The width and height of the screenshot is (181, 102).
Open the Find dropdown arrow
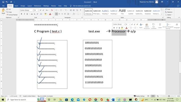[x=172, y=9]
